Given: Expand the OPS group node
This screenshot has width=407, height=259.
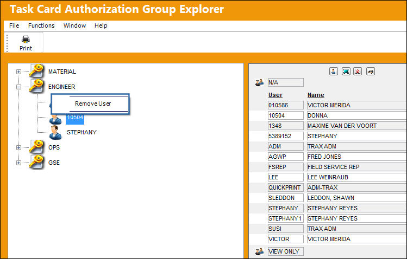Looking at the screenshot, I should (18, 147).
